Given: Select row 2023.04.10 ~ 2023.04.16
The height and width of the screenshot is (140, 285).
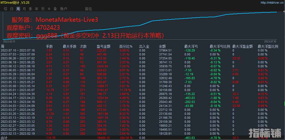Looking at the screenshot, I should (142, 102).
